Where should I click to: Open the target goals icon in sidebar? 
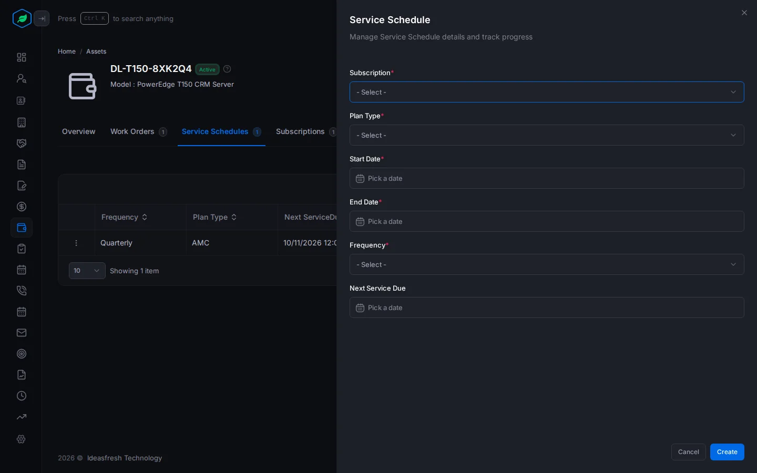point(22,354)
